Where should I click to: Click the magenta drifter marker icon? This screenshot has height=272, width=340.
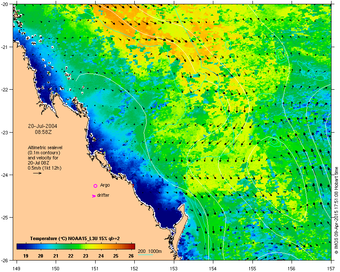94,196
